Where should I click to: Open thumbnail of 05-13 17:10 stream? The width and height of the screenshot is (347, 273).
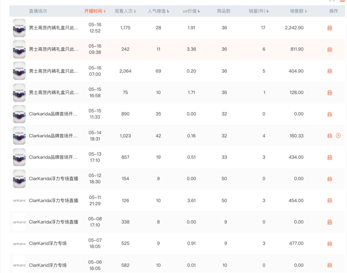click(x=19, y=157)
